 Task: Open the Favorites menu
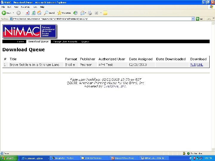tap(25, 7)
